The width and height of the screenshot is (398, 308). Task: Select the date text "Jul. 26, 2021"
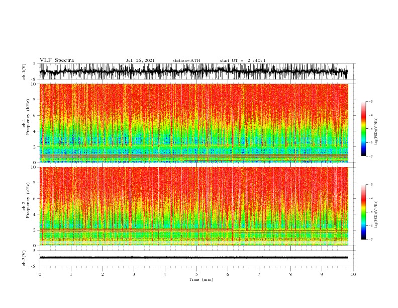140,60
